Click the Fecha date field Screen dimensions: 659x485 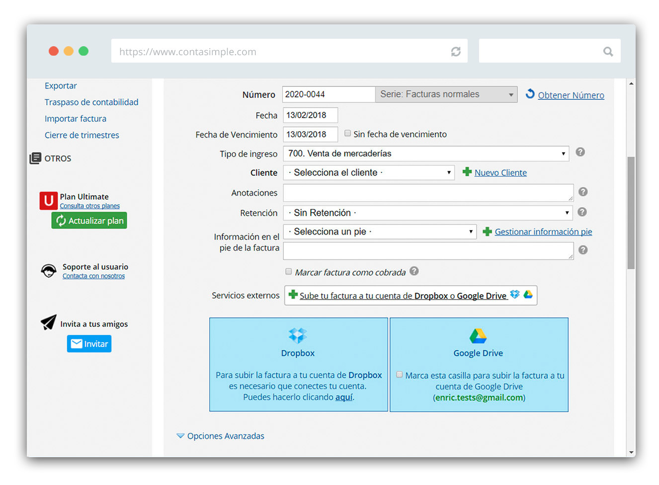311,115
